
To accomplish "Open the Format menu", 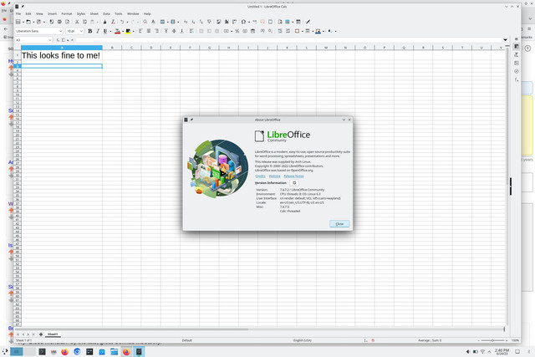I will (x=67, y=14).
